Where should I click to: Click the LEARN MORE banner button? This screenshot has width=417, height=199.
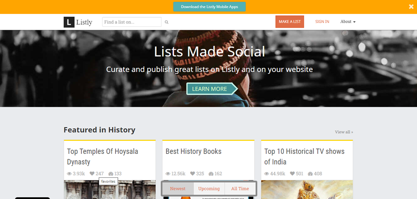click(210, 89)
